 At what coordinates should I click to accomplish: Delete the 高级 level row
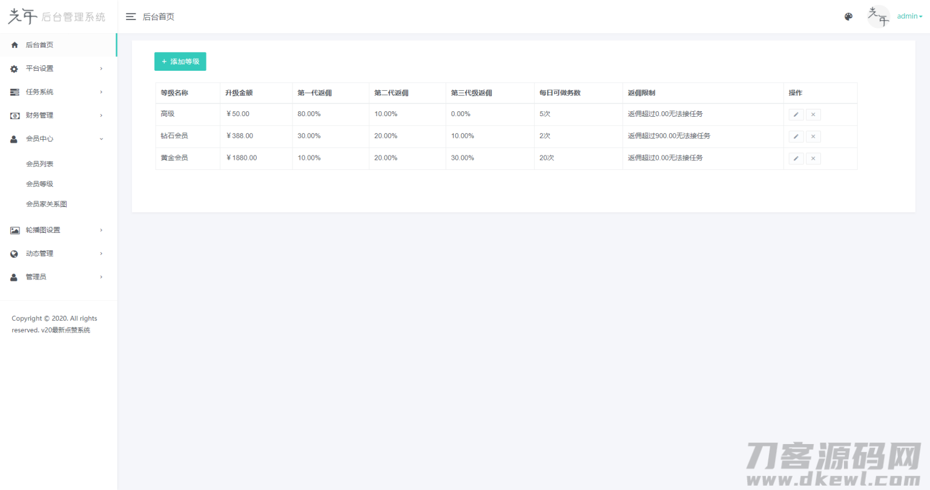[x=813, y=114]
